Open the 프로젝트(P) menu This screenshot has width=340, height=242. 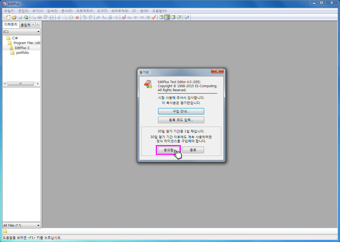point(85,11)
